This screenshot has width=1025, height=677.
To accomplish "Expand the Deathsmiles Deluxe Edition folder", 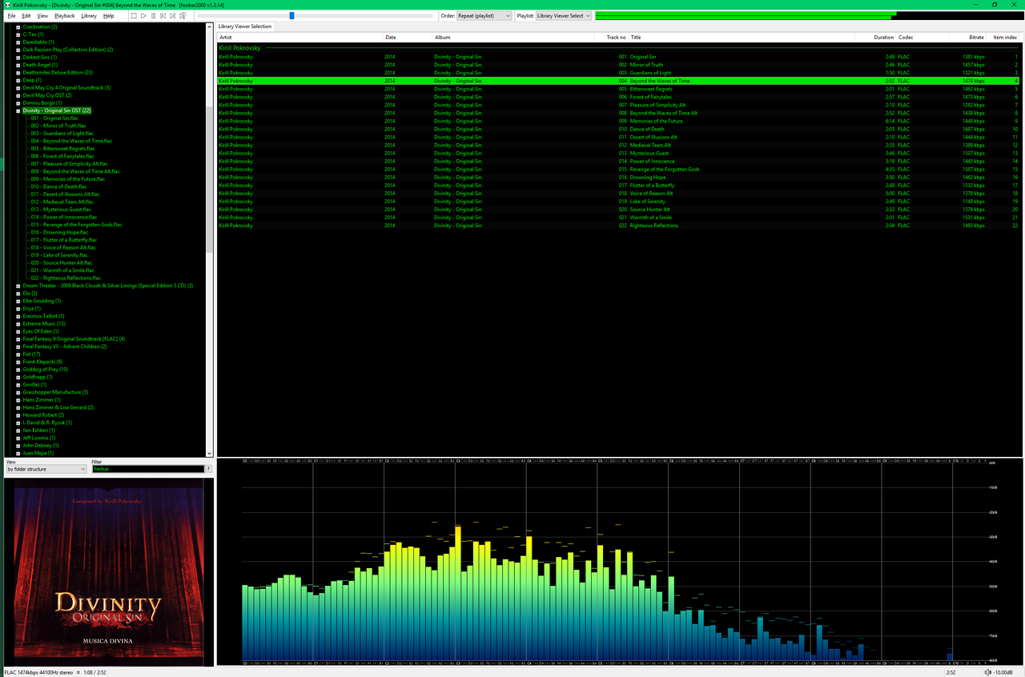I will coord(18,73).
